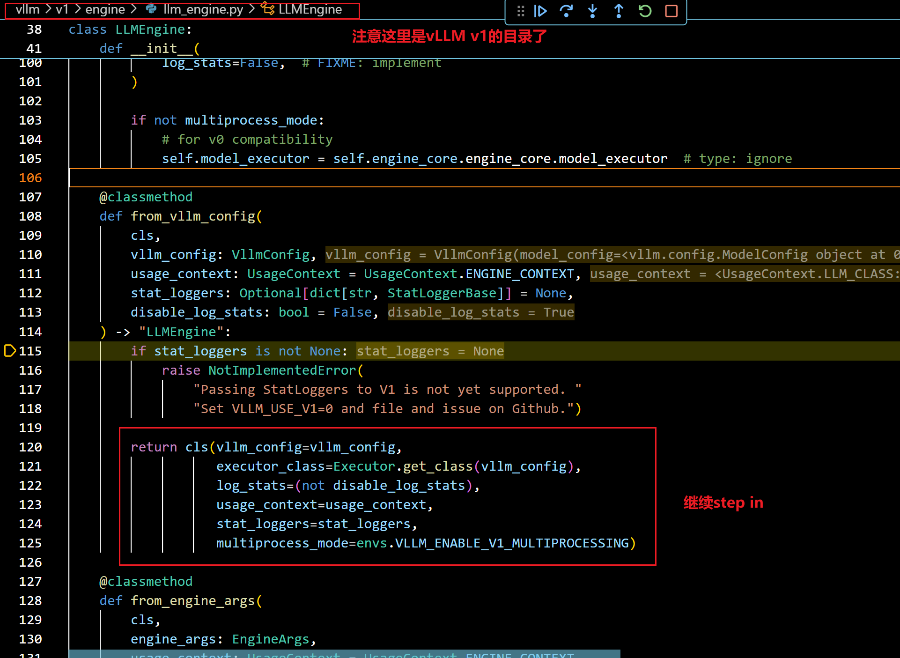Click Continue in the debug toolbar
This screenshot has width=900, height=658.
[540, 11]
